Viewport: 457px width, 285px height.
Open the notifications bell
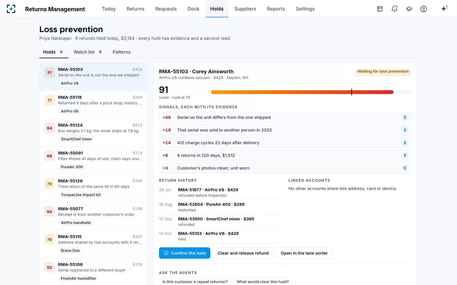pyautogui.click(x=394, y=9)
